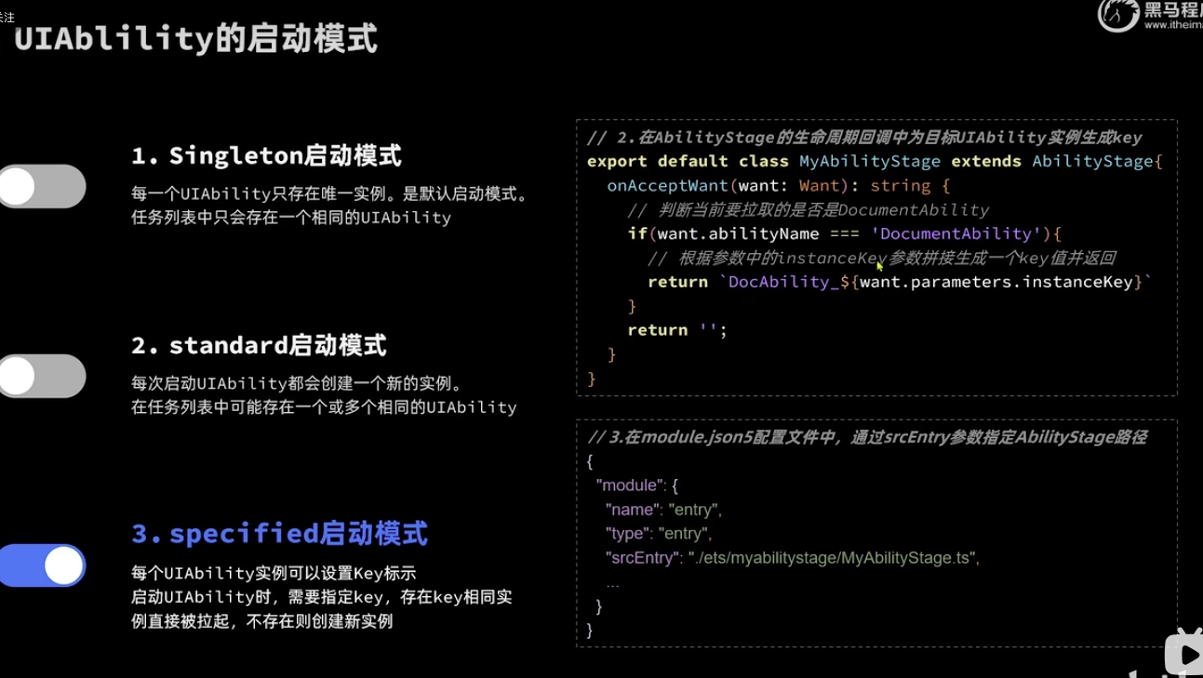Screen dimensions: 1203x678
Task: Turn on the standard launch mode switch
Action: pos(42,377)
